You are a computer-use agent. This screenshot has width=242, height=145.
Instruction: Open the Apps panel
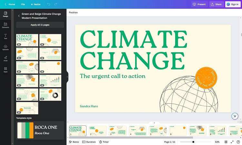click(x=5, y=69)
